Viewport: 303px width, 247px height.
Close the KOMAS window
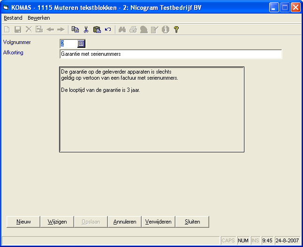295,7
